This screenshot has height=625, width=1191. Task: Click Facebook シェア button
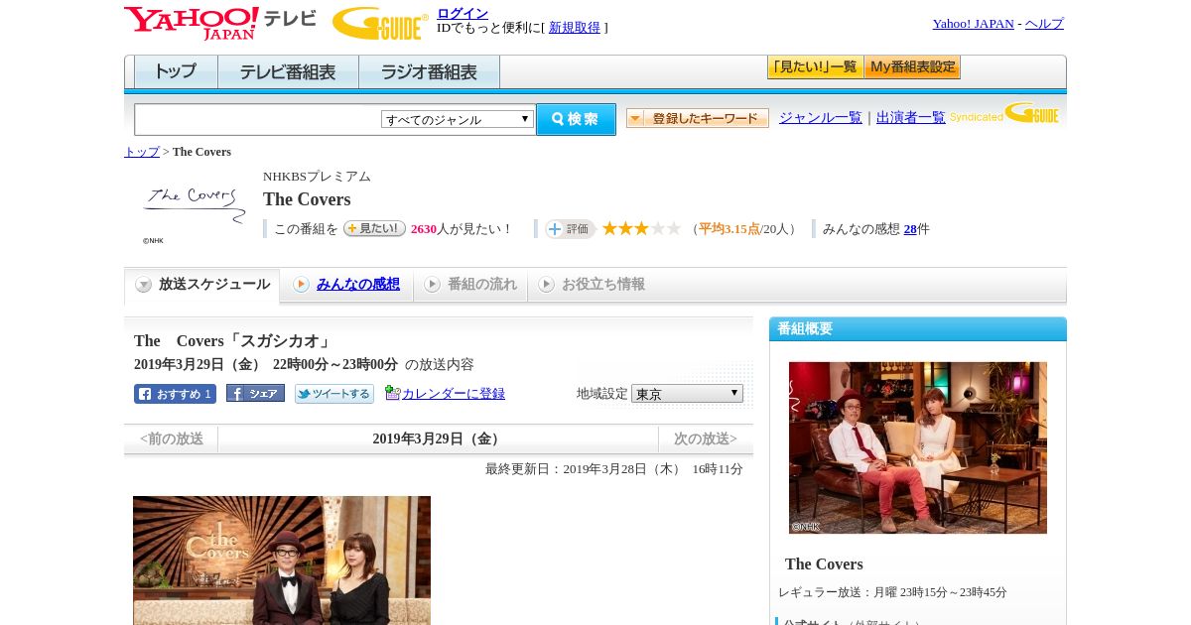[255, 393]
